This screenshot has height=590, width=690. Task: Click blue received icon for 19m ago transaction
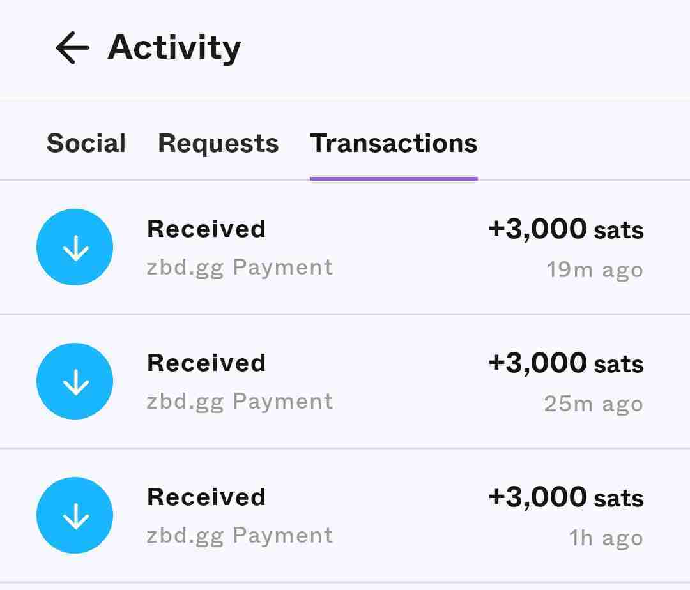[x=75, y=247]
